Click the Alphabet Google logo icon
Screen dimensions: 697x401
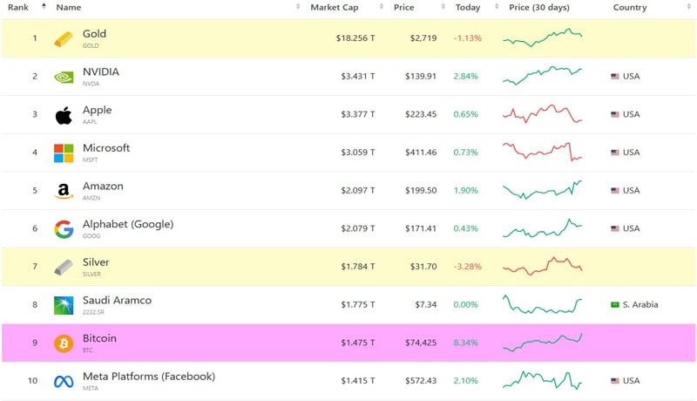point(64,229)
